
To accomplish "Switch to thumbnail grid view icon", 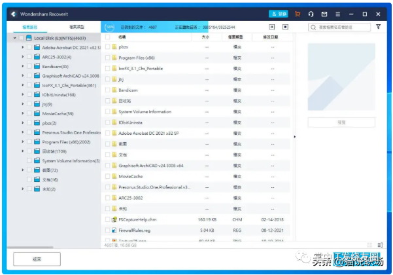I will click(370, 245).
